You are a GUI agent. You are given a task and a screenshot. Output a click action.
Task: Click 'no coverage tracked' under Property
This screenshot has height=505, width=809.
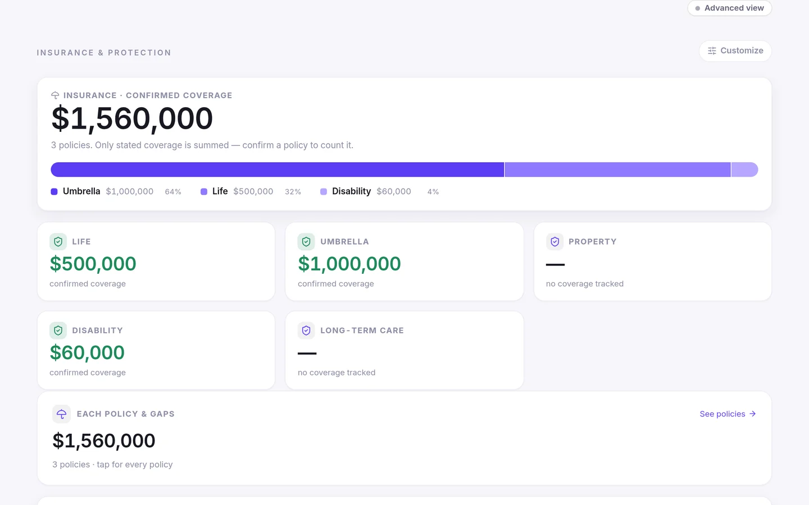(x=585, y=284)
